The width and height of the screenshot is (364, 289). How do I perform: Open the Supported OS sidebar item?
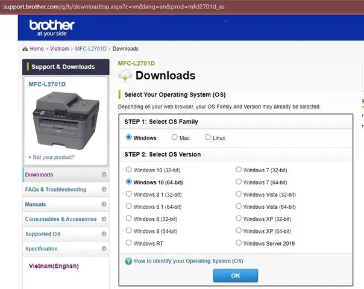pos(66,234)
